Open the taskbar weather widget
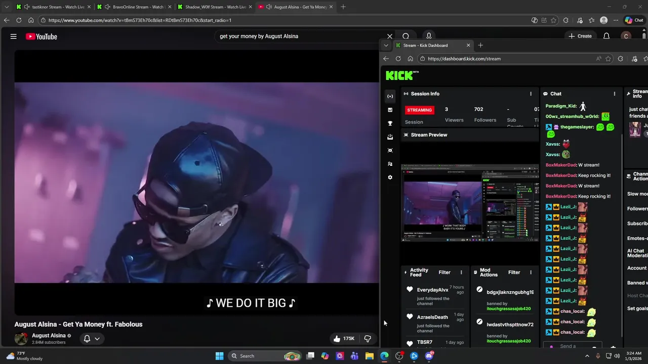 click(24, 356)
